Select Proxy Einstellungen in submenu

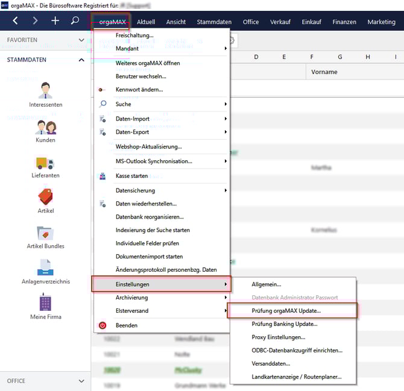(278, 337)
